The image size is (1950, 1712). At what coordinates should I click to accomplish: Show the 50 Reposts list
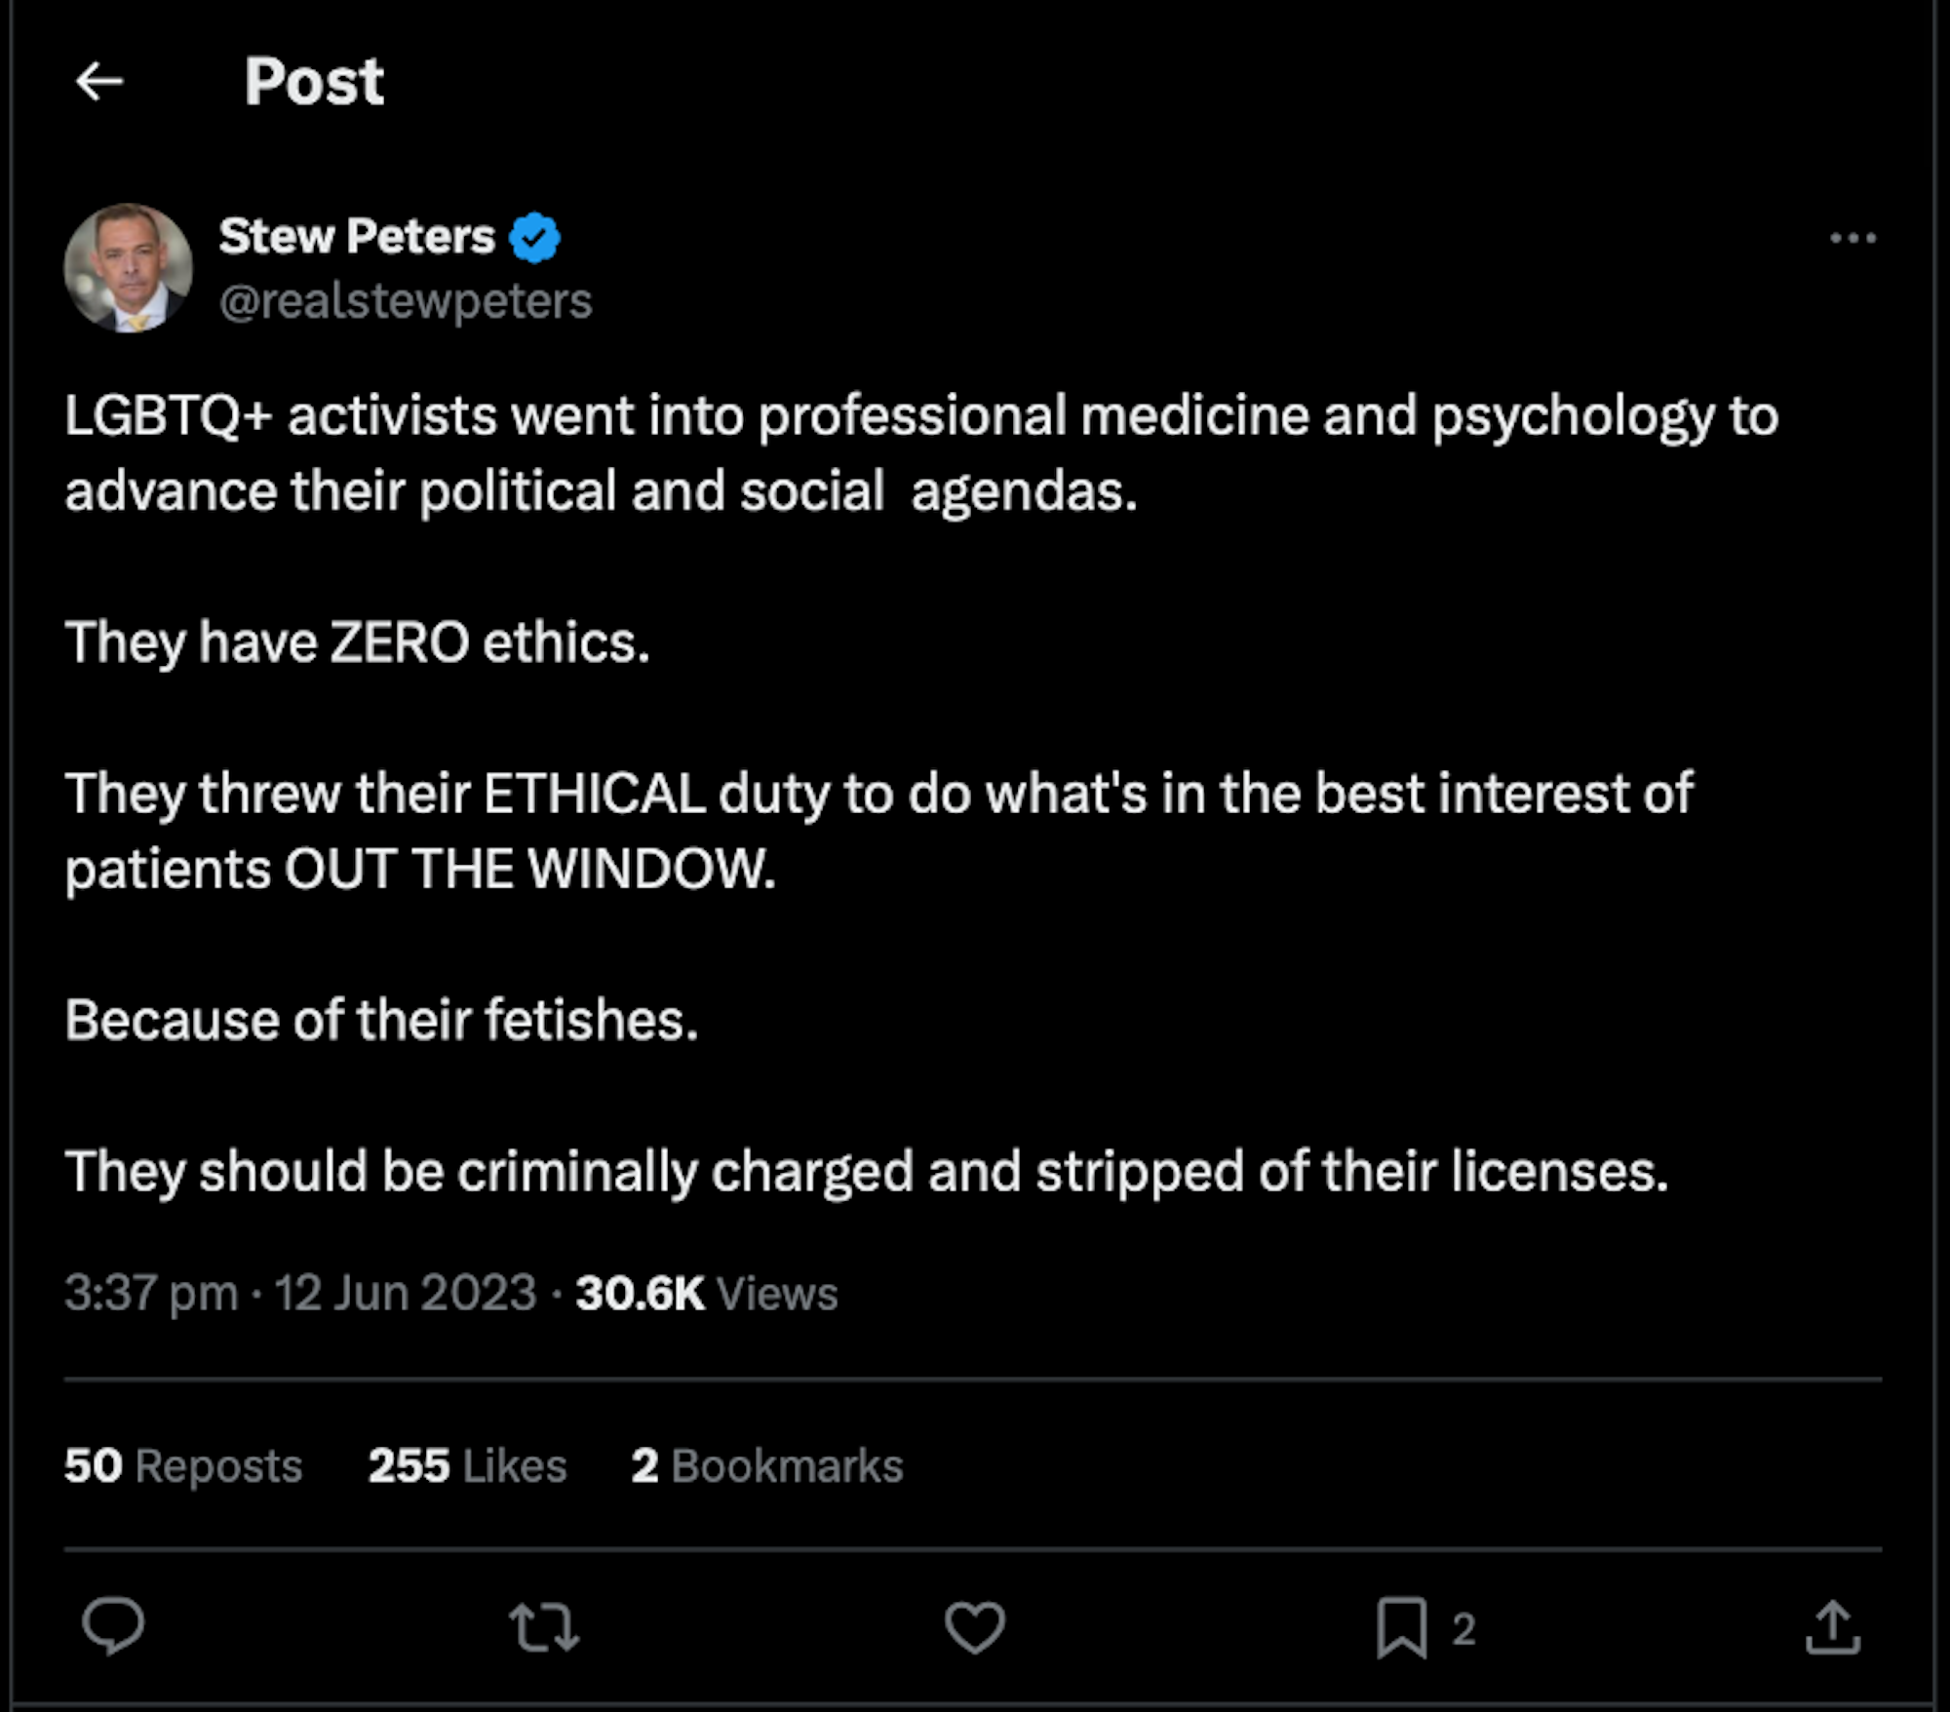tap(183, 1465)
